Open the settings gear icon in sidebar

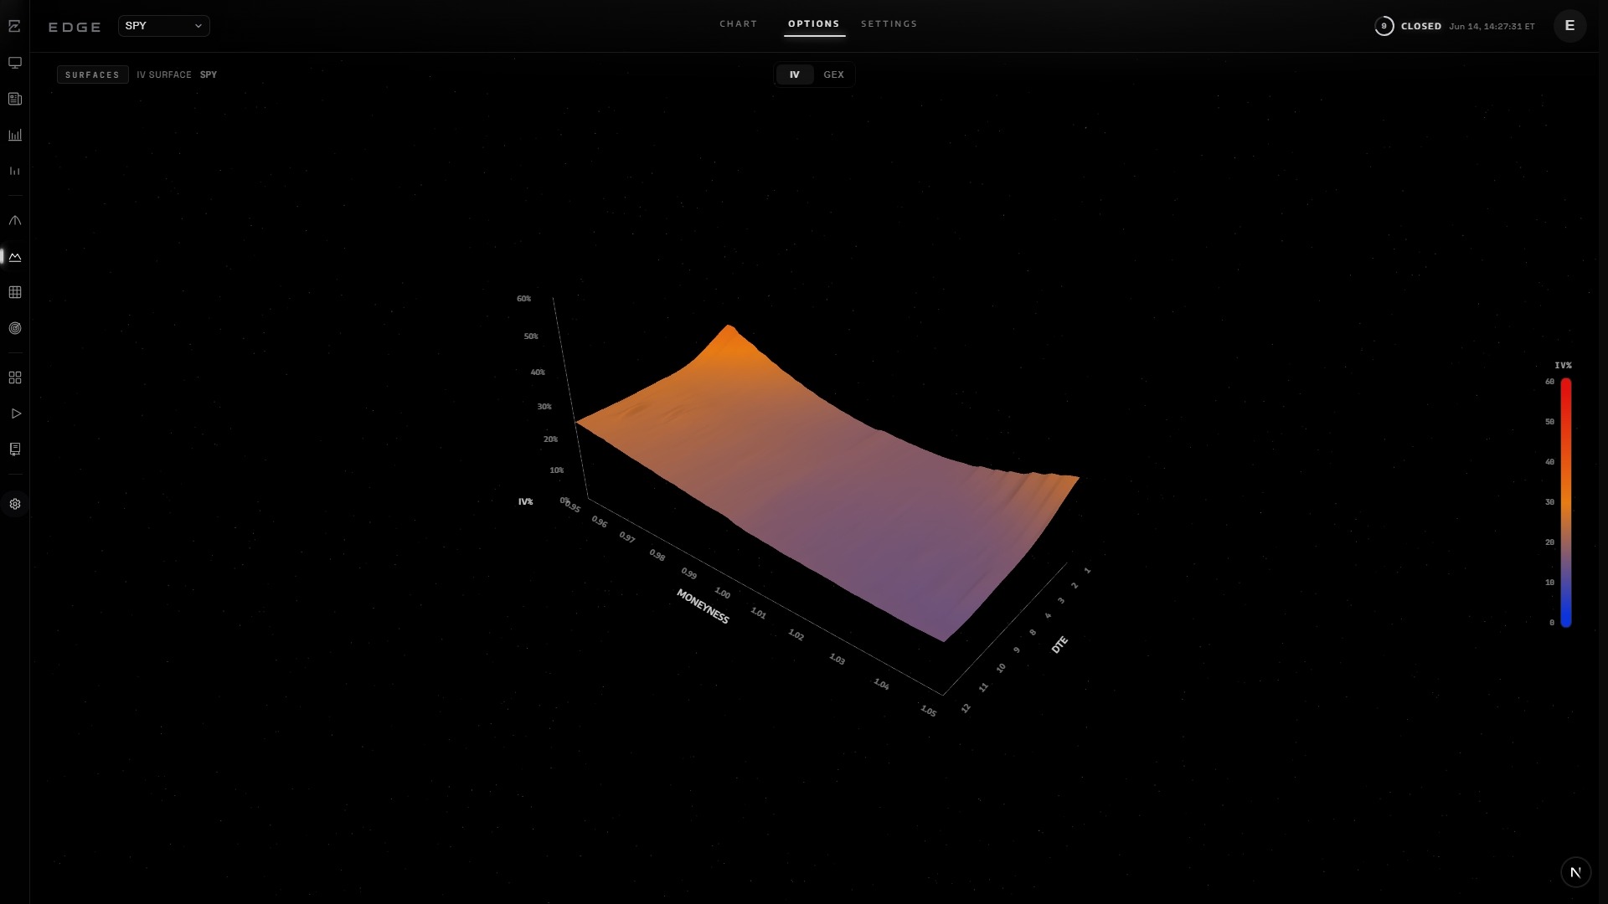[14, 504]
